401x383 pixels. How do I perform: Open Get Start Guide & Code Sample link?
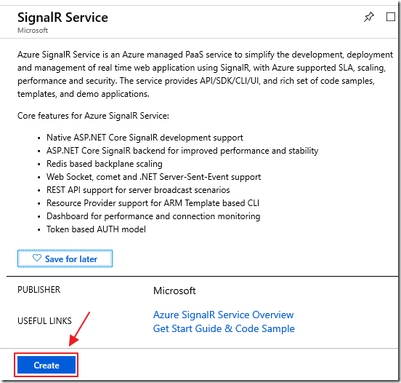224,328
